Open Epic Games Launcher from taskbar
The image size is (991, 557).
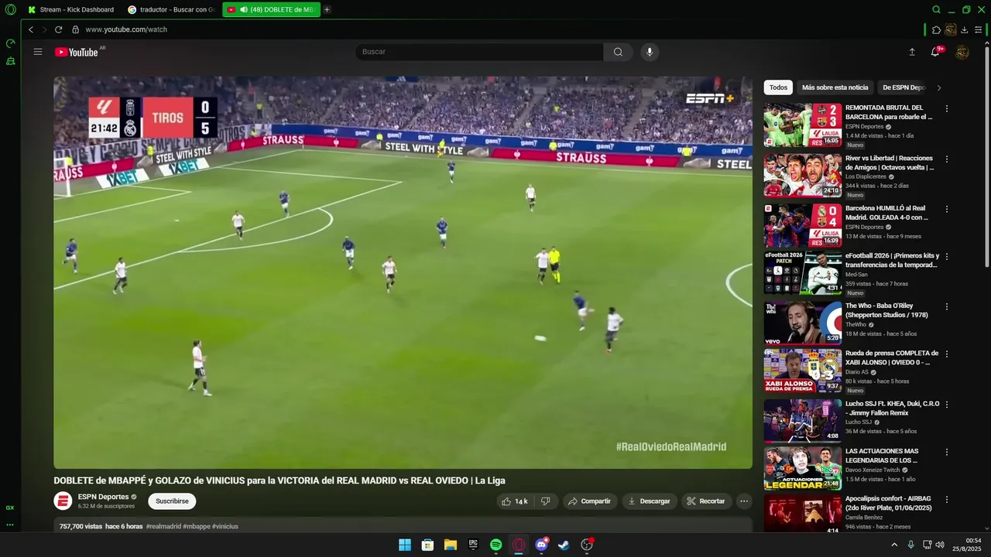click(x=473, y=545)
